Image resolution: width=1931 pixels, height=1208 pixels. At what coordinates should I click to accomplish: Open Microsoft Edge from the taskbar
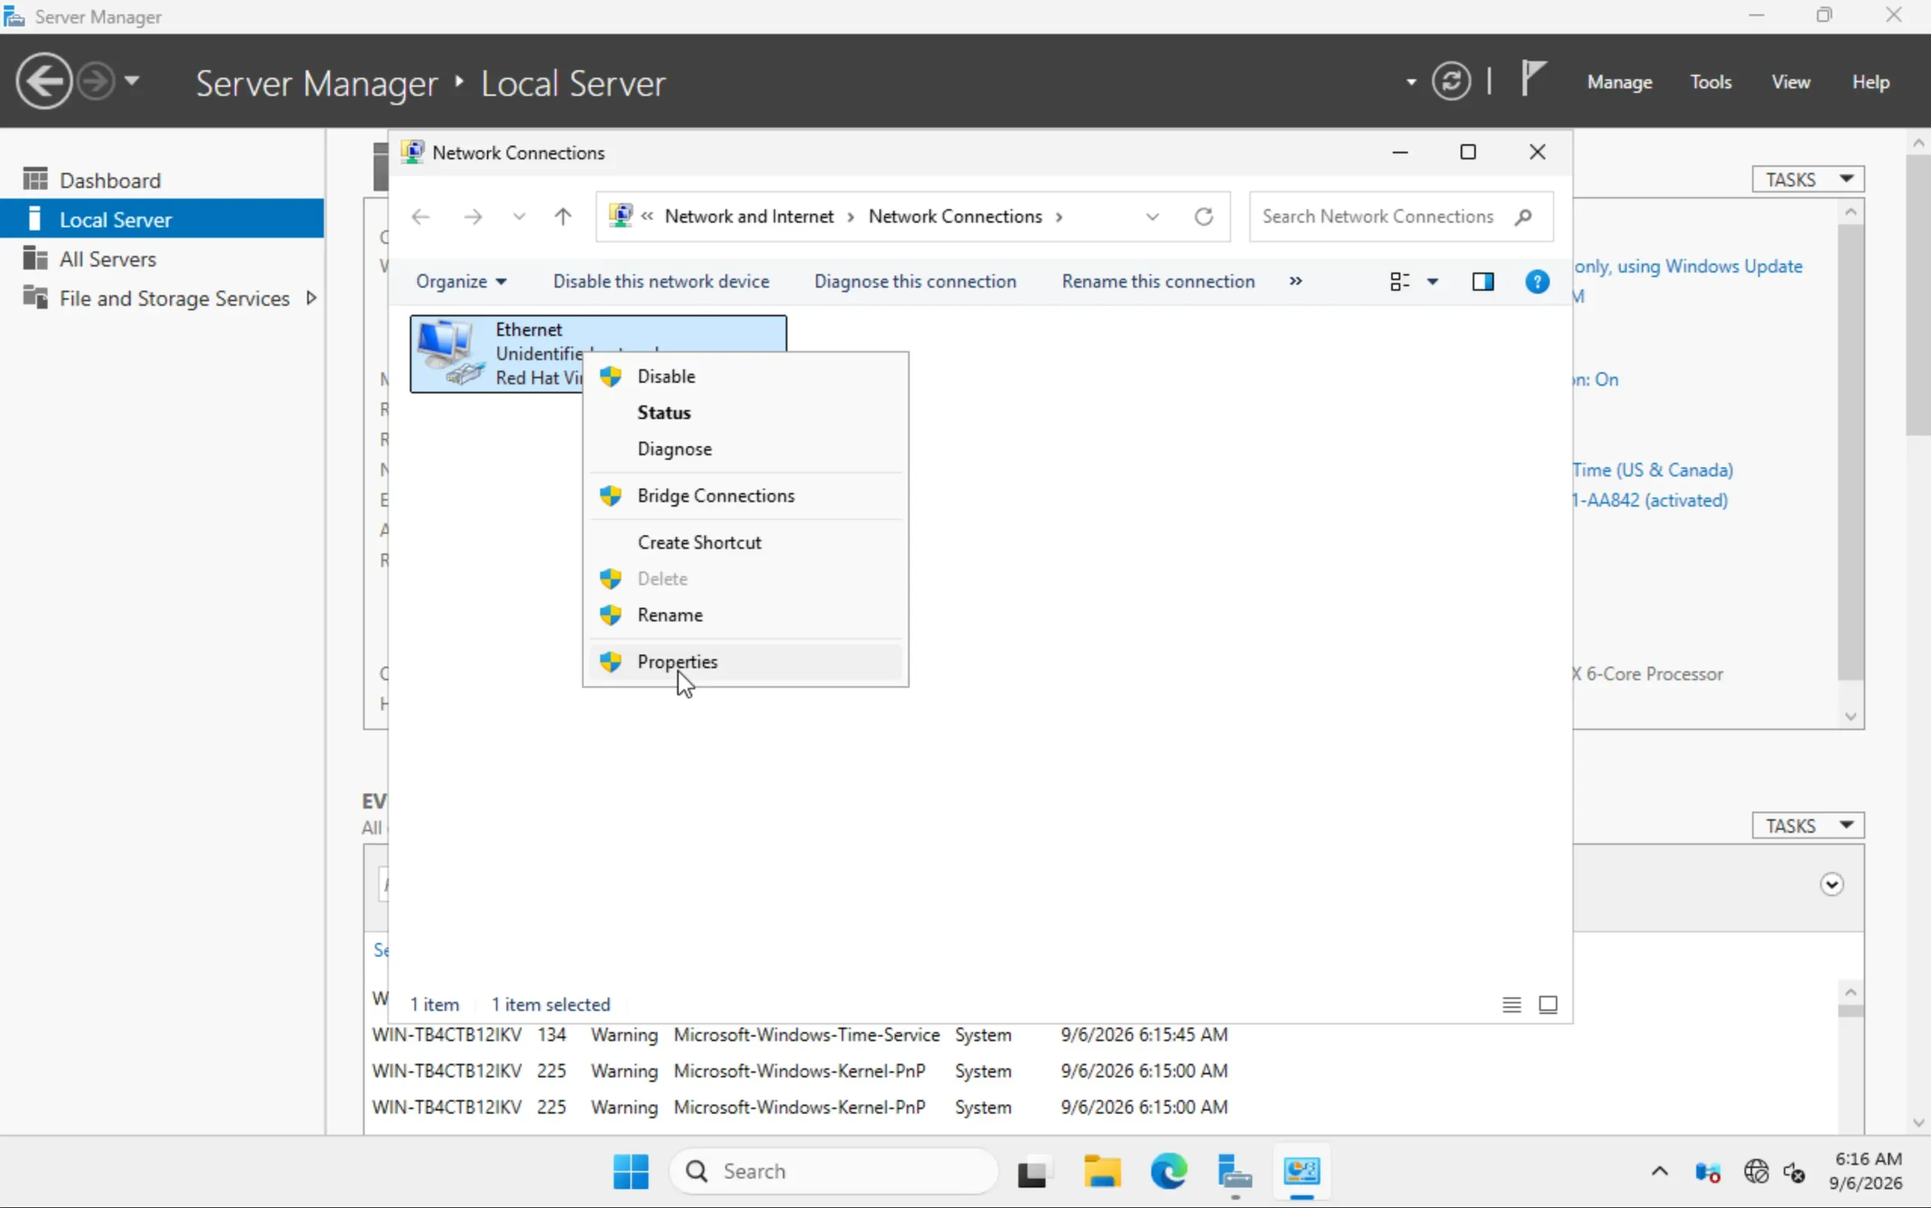(x=1169, y=1171)
